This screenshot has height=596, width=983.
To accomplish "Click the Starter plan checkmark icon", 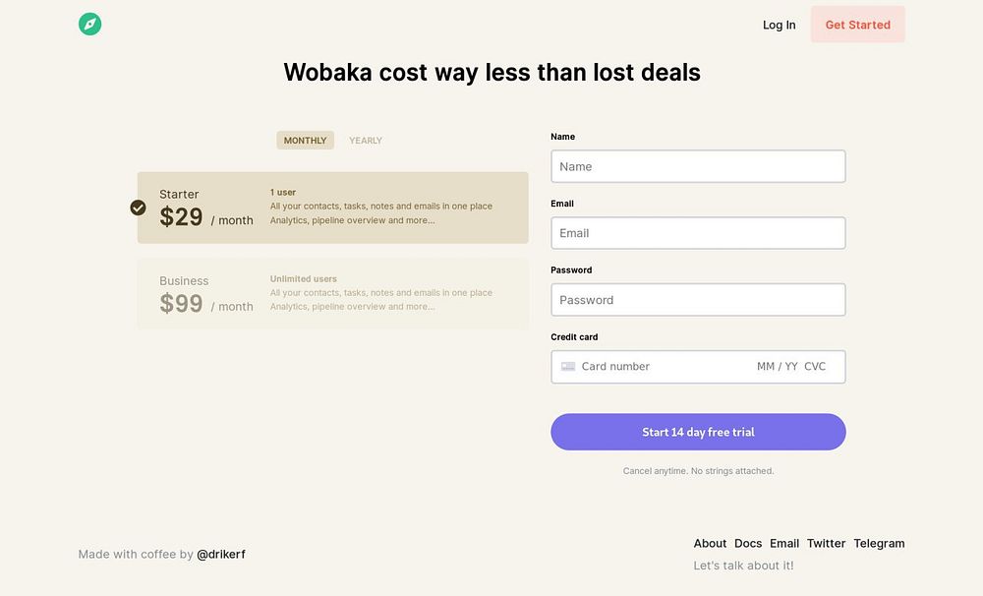I will coord(139,208).
